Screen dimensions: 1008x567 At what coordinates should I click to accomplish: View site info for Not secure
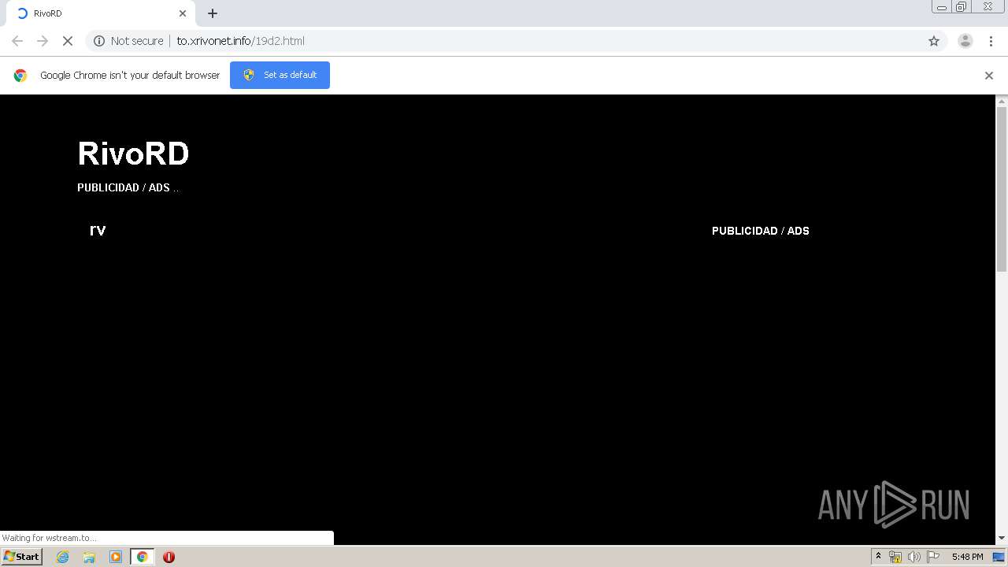tap(128, 41)
